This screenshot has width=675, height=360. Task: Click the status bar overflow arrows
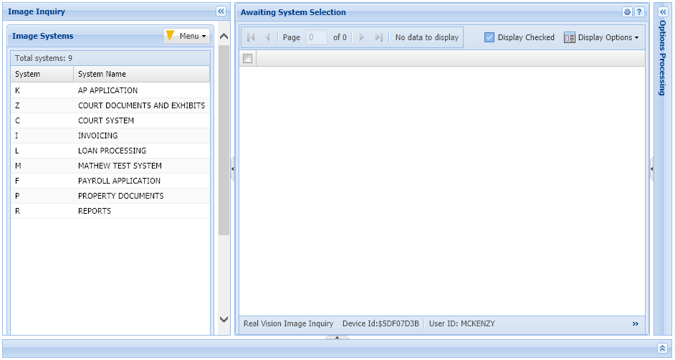click(x=636, y=324)
